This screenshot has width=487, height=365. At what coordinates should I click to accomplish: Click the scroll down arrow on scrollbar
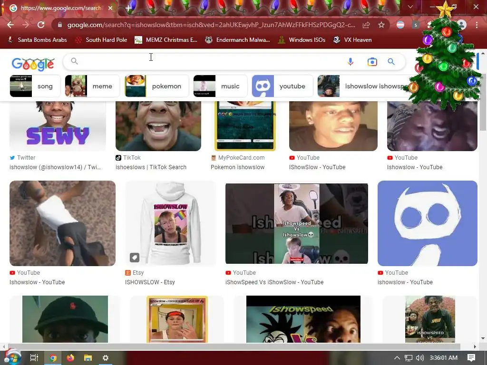pos(483,338)
